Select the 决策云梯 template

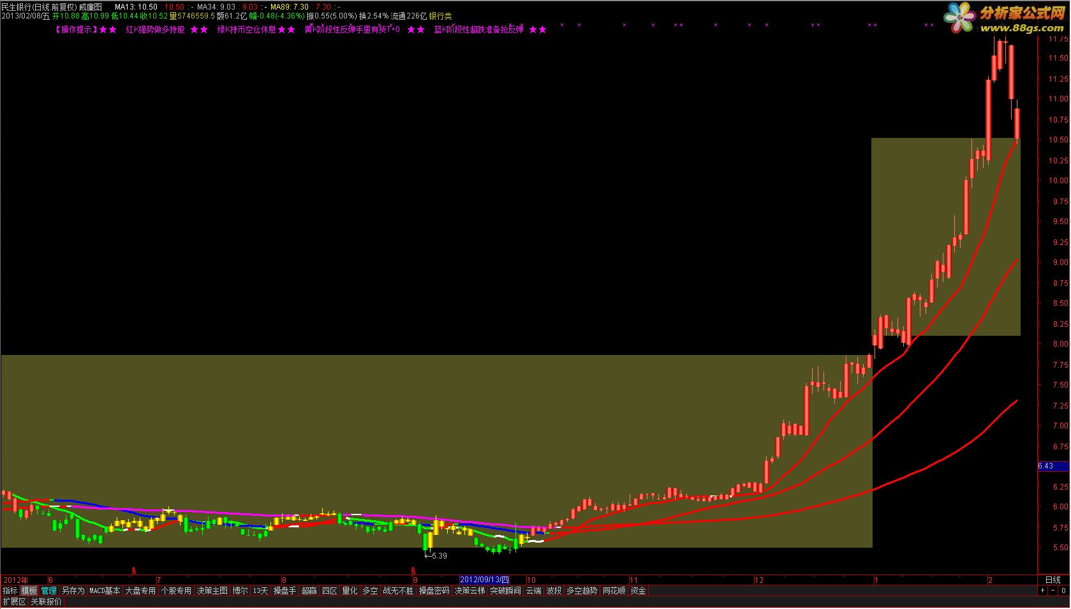tap(469, 590)
